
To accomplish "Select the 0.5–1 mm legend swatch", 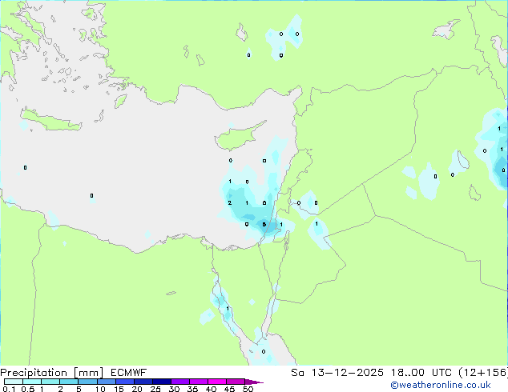I will point(32,382).
